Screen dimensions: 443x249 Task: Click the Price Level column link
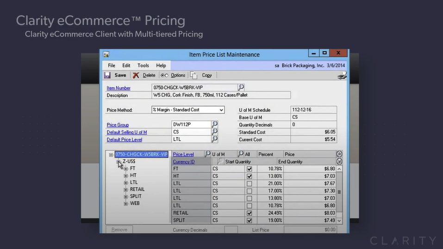coord(183,154)
